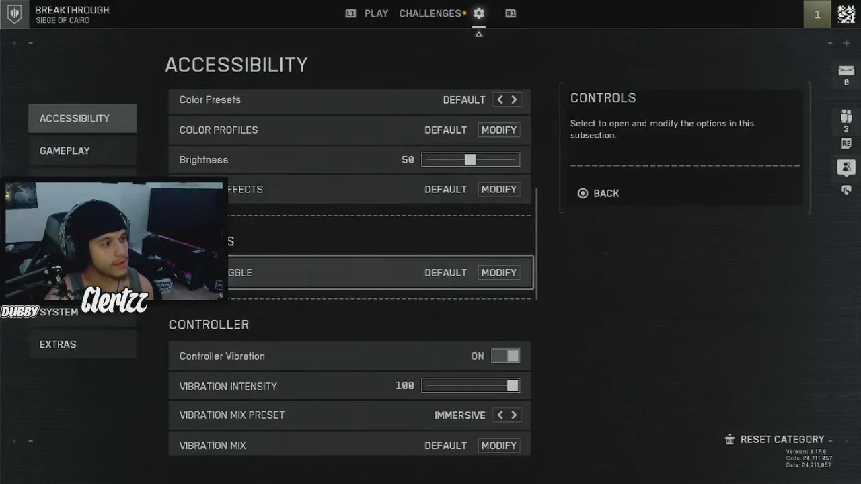Click MODIFY in the highlighted toggle row
Viewport: 861px width, 484px height.
[499, 273]
